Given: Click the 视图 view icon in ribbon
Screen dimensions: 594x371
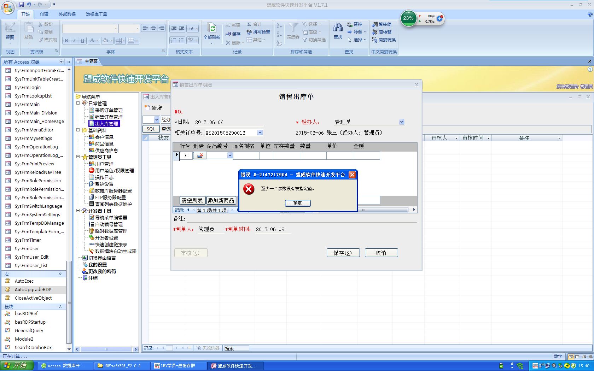Looking at the screenshot, I should 10,28.
